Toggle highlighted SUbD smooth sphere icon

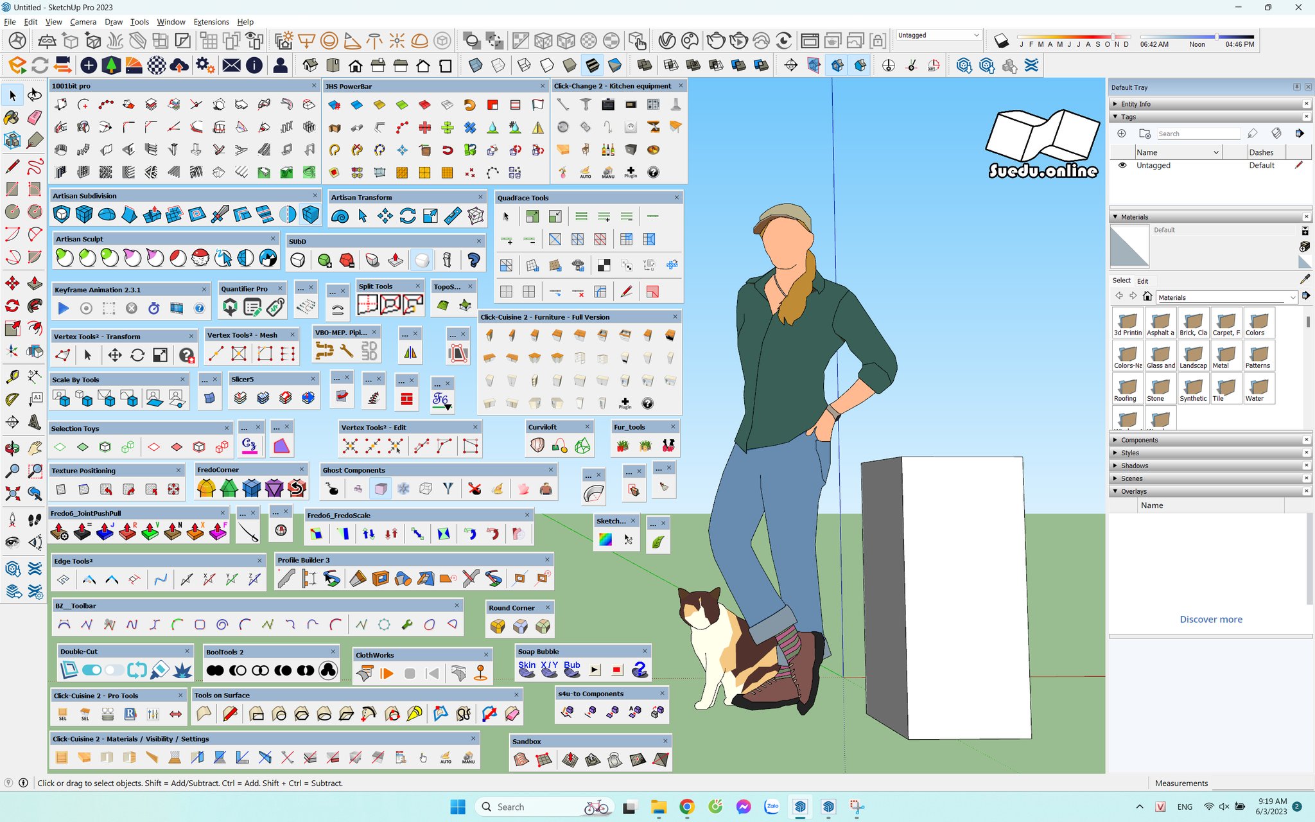point(422,260)
